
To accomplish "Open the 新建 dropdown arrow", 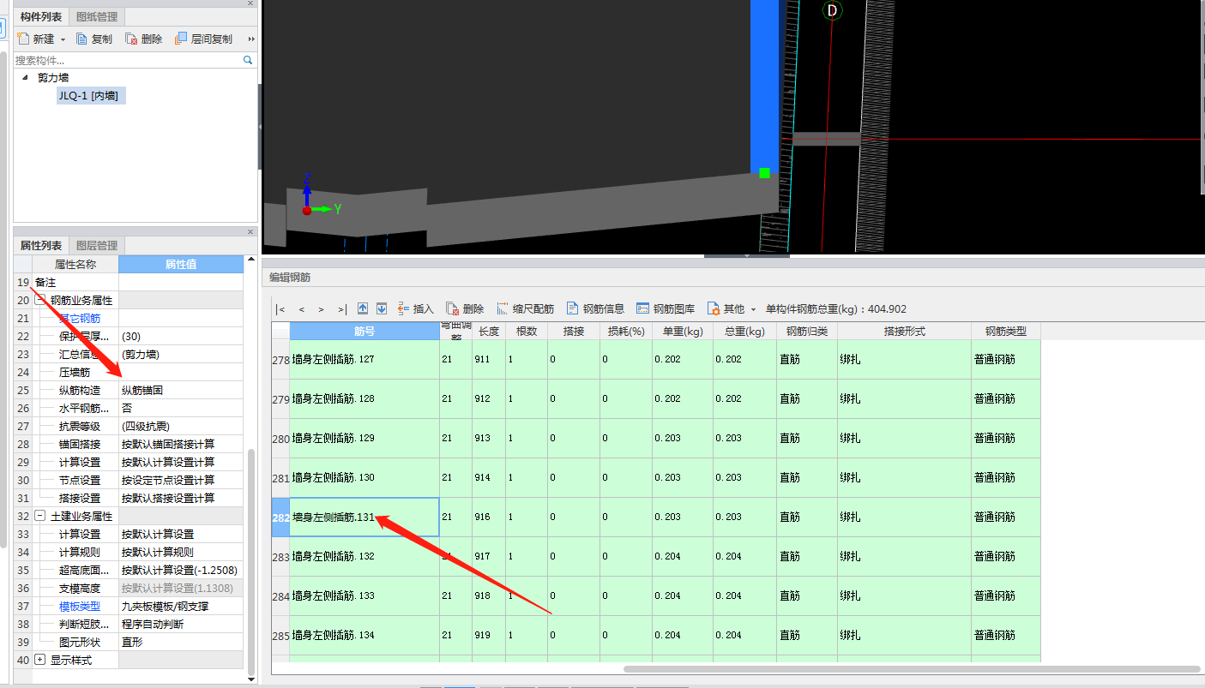I will (x=63, y=39).
